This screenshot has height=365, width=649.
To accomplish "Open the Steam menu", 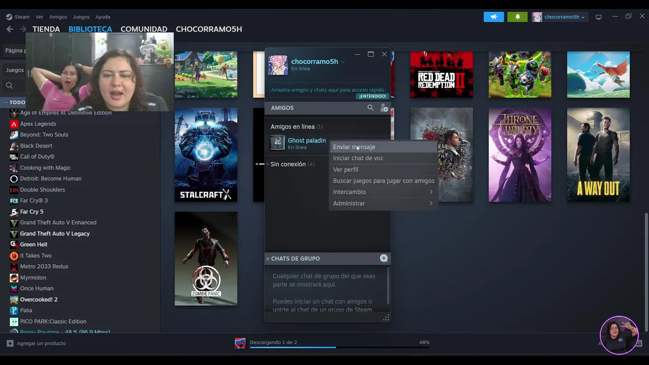I will pos(22,17).
